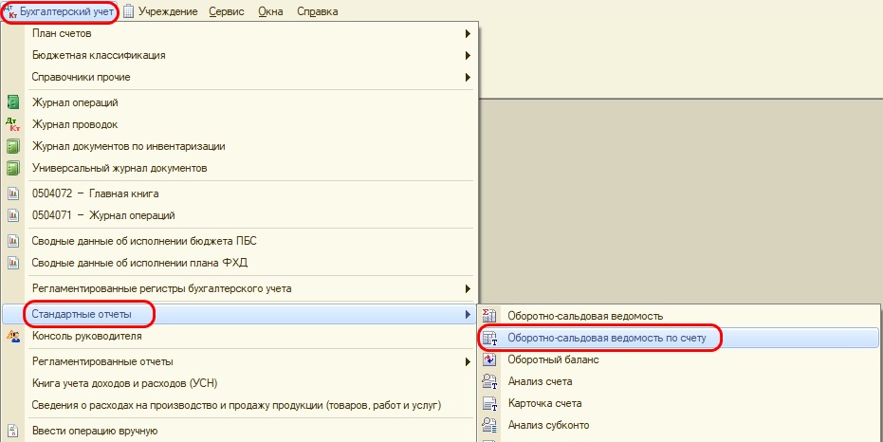Click Журнал документов по инвентаризации icon
This screenshot has height=442, width=883.
[x=13, y=146]
